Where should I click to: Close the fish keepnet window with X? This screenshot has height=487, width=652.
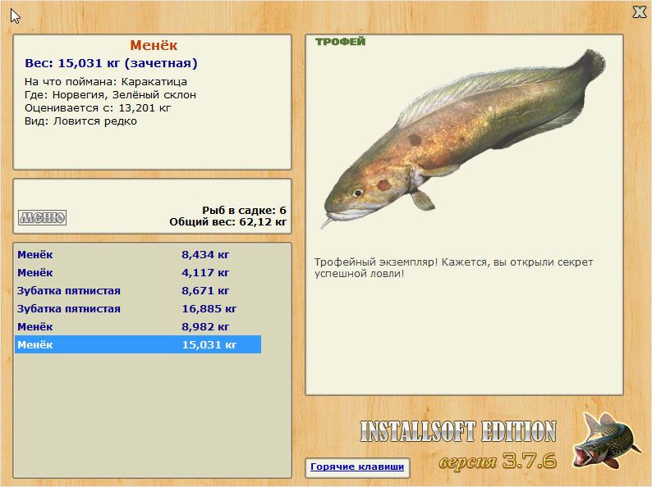click(x=639, y=12)
